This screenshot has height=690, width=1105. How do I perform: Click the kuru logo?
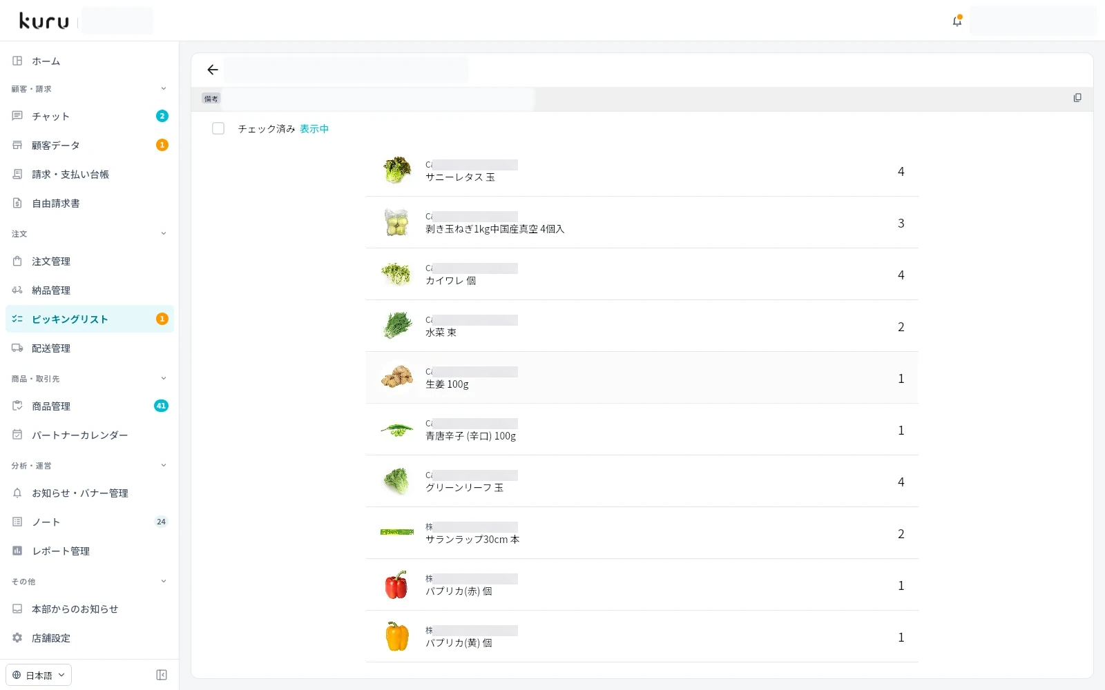coord(44,21)
